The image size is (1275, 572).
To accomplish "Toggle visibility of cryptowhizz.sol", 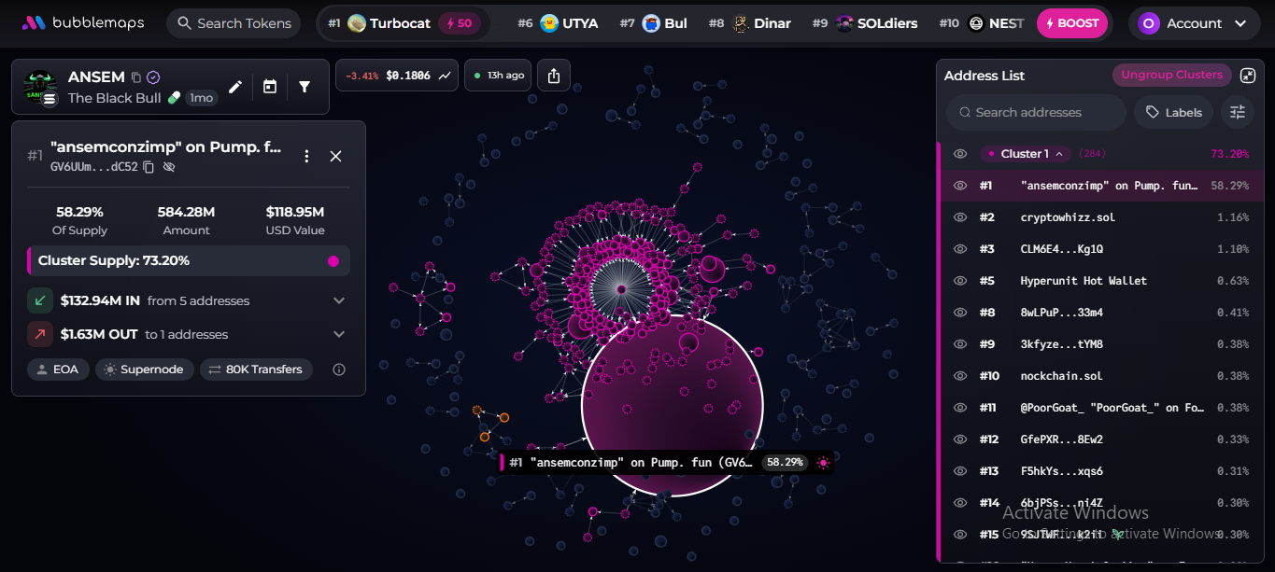I will [x=959, y=217].
